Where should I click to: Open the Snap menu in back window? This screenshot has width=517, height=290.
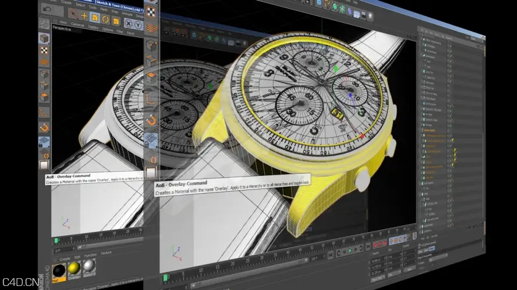(115, 11)
